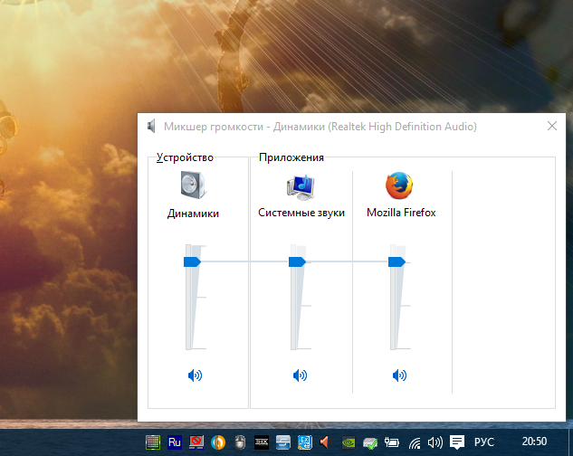Click the blocked monitor tray icon

196,442
